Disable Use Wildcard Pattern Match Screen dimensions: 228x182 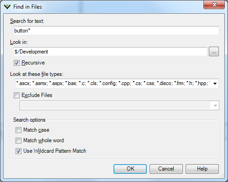click(18, 151)
